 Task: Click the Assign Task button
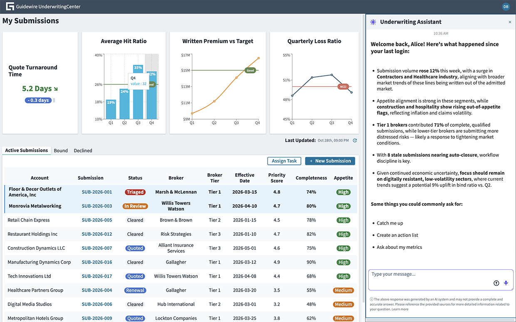click(x=284, y=161)
